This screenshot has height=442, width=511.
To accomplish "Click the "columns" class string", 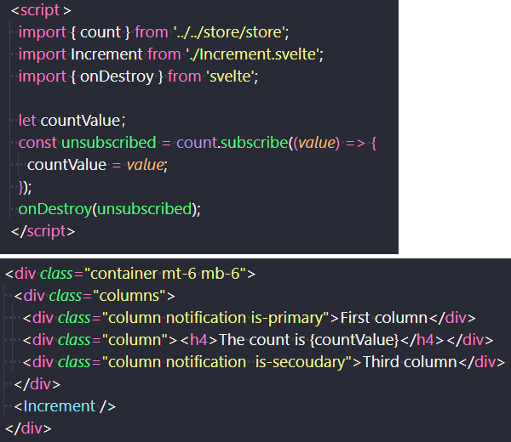I will click(129, 296).
